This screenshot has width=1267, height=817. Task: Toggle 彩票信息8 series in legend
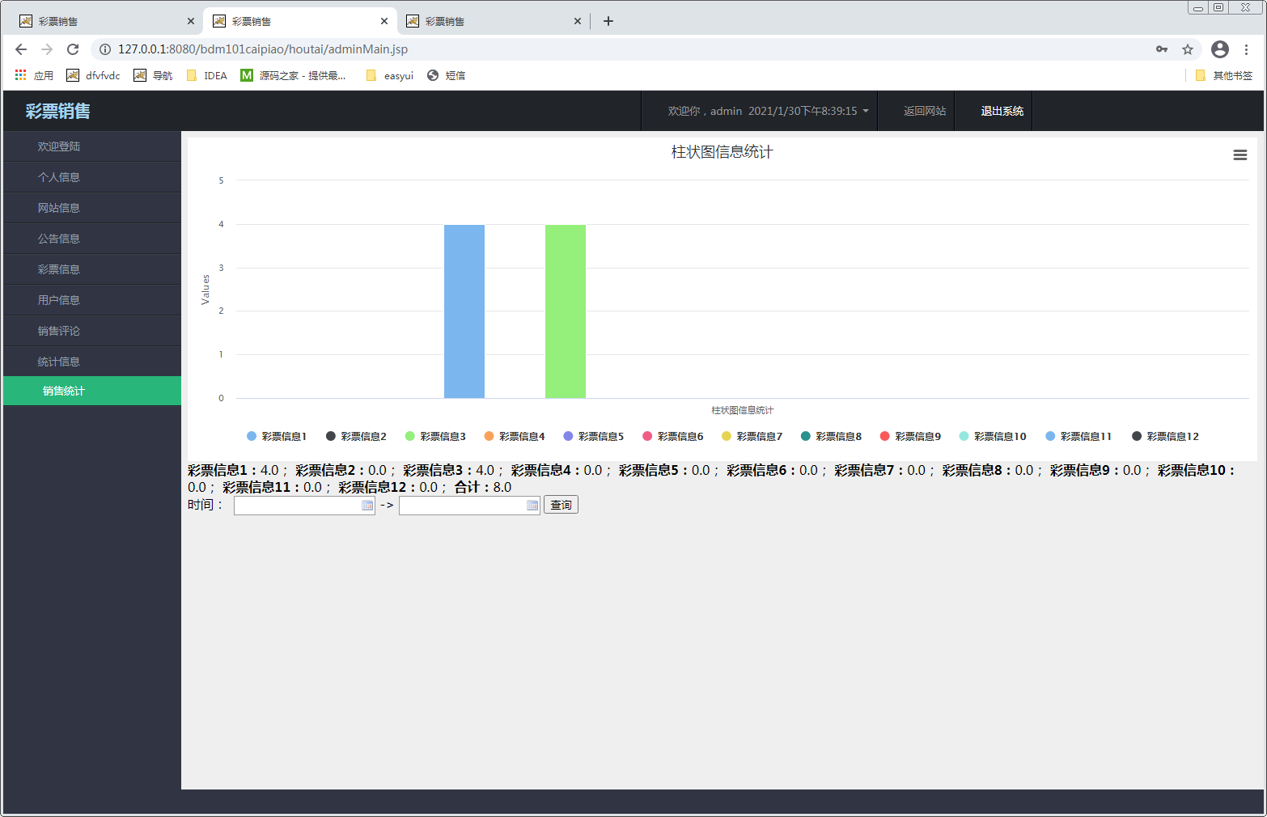pos(832,436)
